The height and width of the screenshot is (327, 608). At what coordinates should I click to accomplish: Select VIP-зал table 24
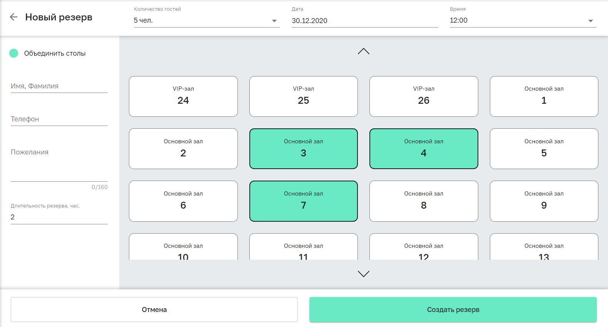(x=183, y=96)
